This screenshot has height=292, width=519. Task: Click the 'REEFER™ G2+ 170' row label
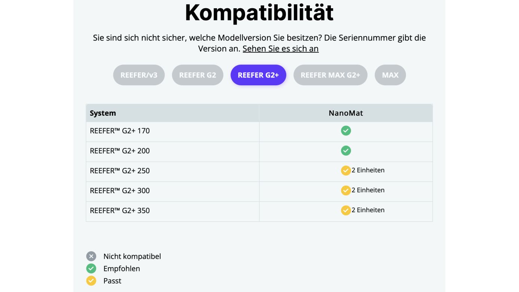(120, 131)
